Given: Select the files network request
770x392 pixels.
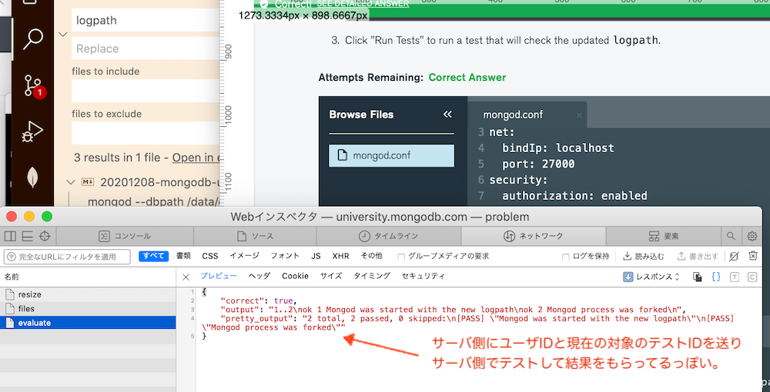Looking at the screenshot, I should point(88,309).
